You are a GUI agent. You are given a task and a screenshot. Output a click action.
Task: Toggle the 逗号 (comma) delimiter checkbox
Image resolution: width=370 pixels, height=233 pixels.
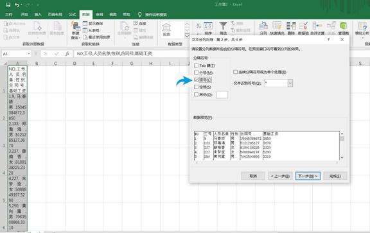[x=196, y=80]
